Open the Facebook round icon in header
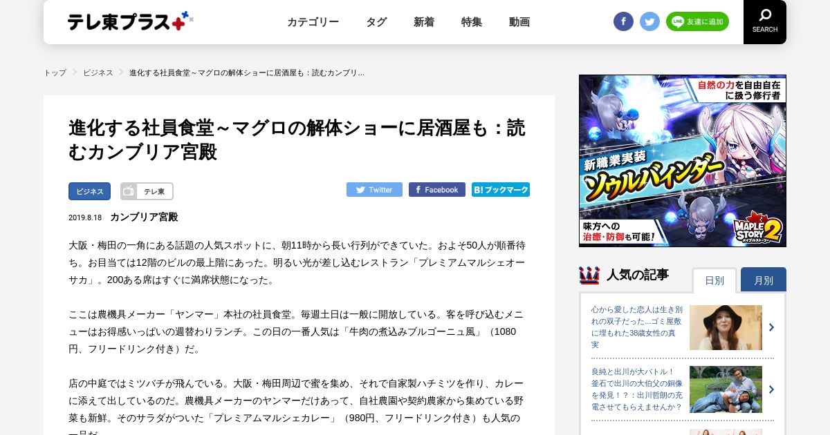This screenshot has width=830, height=435. click(623, 21)
